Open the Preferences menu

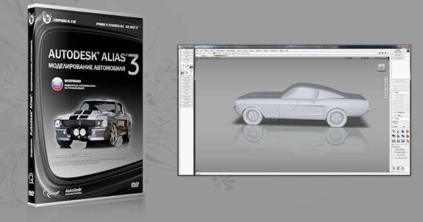pos(274,51)
